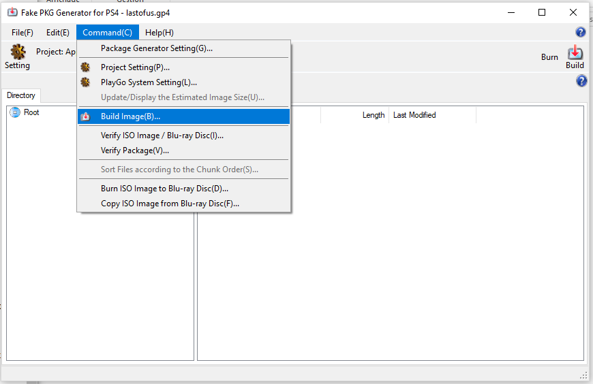Choose Package Generator Setting(G)...
Image resolution: width=593 pixels, height=384 pixels.
[x=184, y=48]
